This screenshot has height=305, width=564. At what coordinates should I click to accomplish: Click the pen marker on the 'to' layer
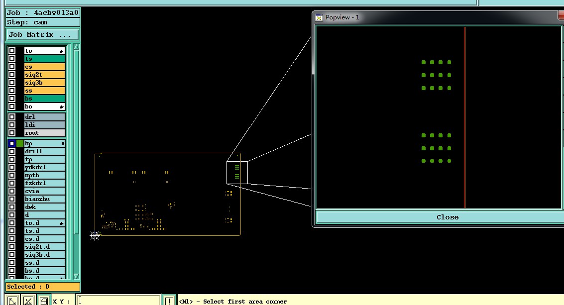click(x=62, y=51)
